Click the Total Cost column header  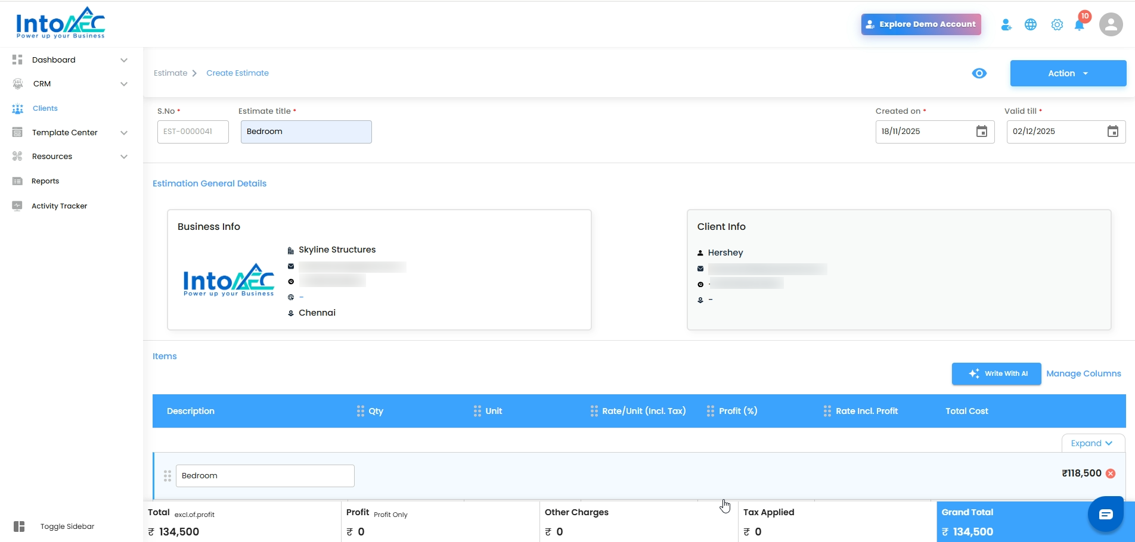967,411
